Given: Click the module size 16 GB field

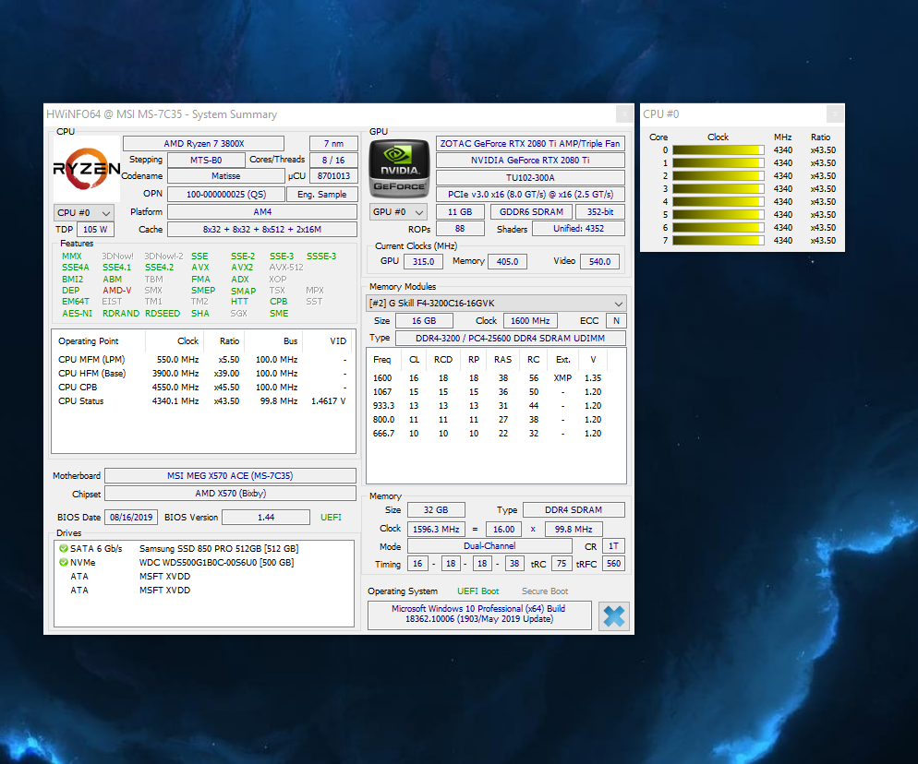Looking at the screenshot, I should tap(424, 320).
